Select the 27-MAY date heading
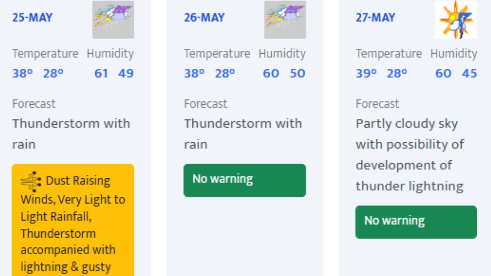 point(376,18)
